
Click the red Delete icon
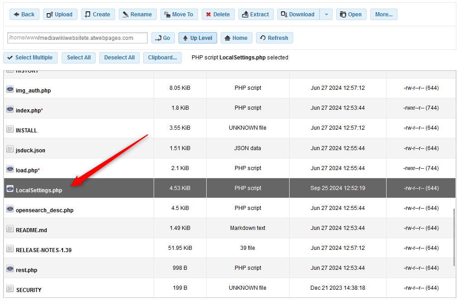(x=208, y=14)
